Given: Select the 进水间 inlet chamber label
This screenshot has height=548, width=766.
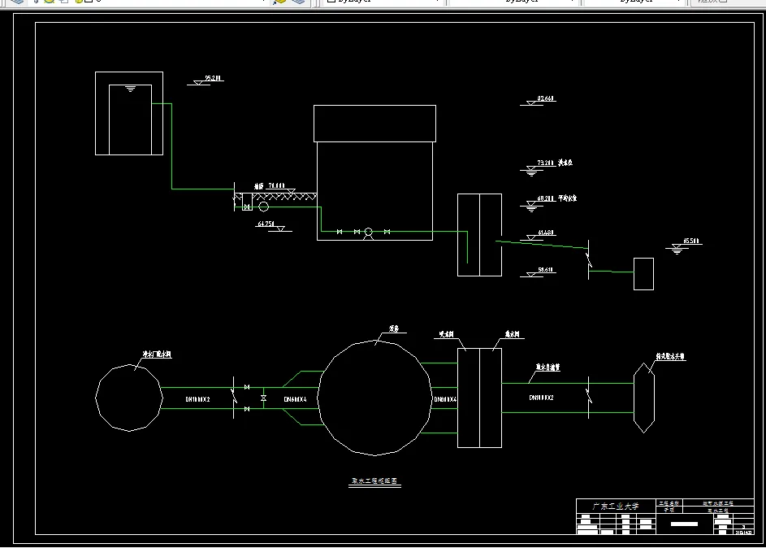Looking at the screenshot, I should tap(512, 334).
